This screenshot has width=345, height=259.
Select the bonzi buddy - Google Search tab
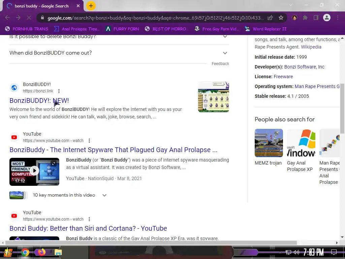(x=42, y=6)
